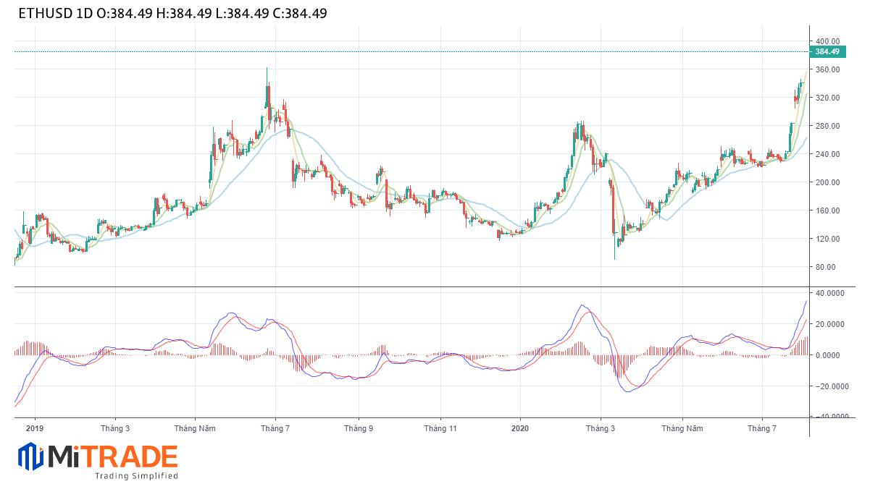Click the 400.00 price axis label
Screen dimensions: 870x497
point(827,41)
